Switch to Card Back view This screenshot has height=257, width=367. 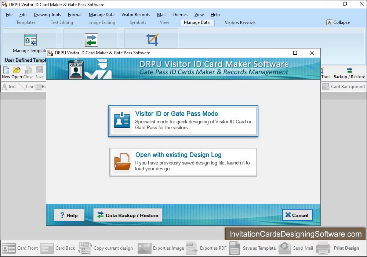(x=58, y=248)
